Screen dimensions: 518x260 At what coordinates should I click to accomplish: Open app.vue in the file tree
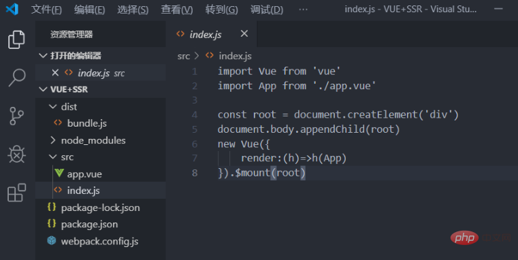[x=84, y=174]
